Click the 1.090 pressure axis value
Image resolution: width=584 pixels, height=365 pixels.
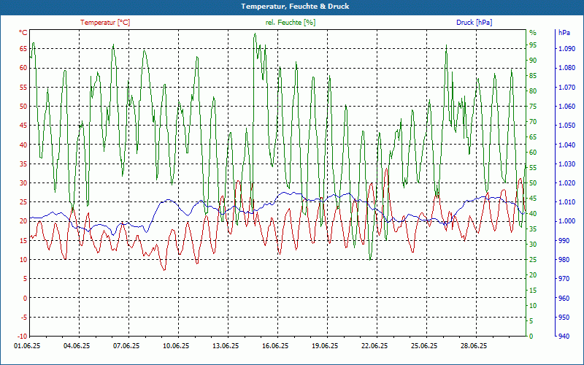(566, 48)
